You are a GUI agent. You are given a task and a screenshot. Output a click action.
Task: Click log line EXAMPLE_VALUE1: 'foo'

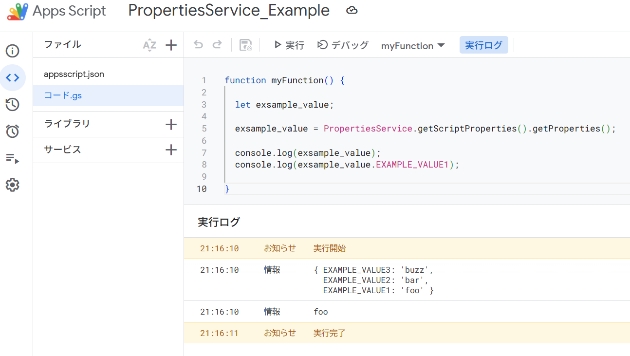click(374, 291)
